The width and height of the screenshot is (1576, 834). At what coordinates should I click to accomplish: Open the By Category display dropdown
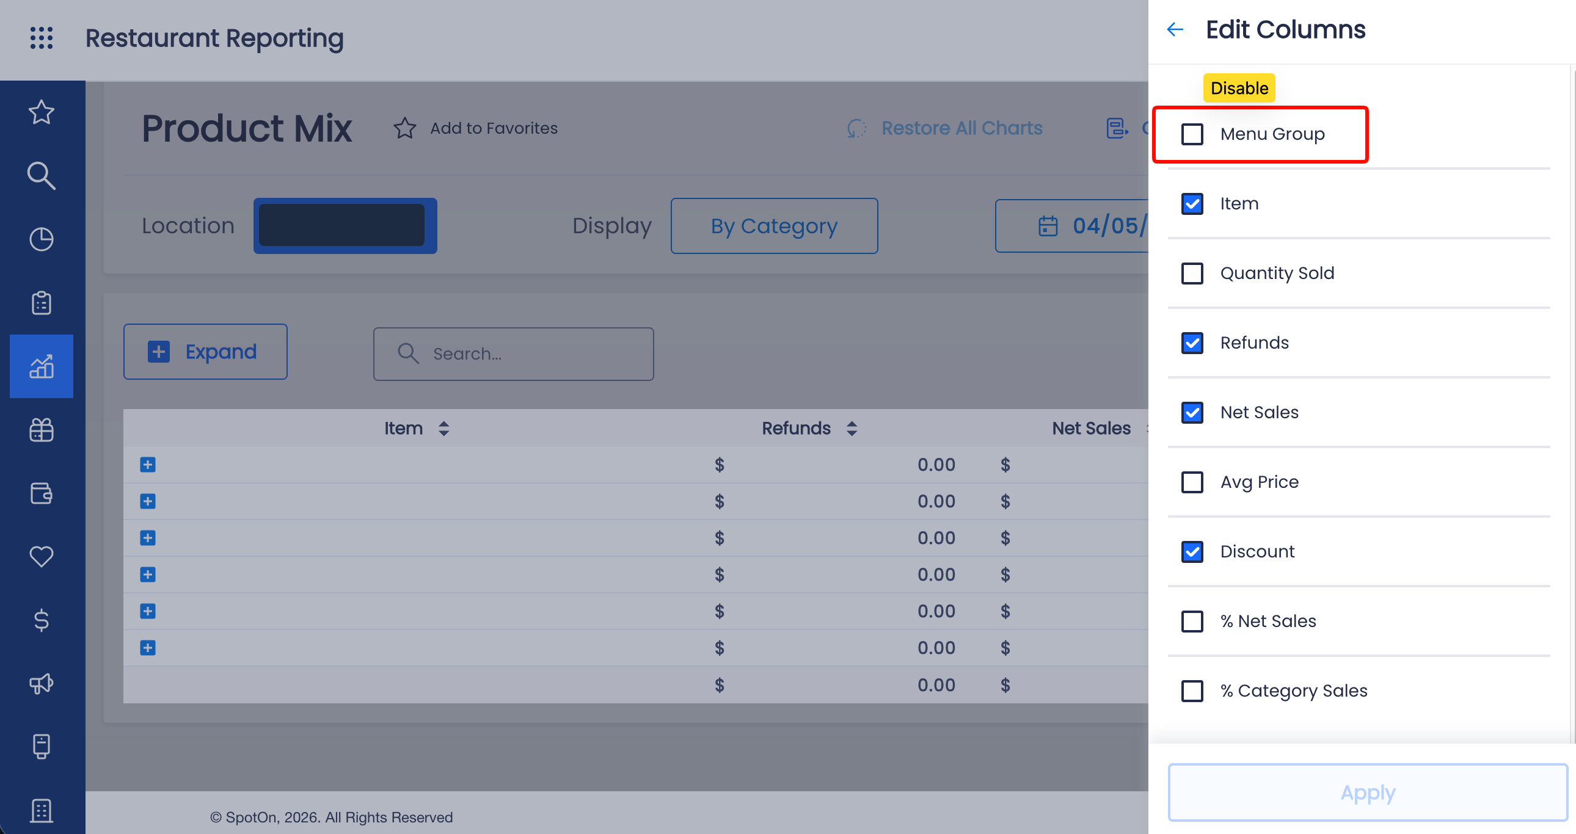click(774, 227)
